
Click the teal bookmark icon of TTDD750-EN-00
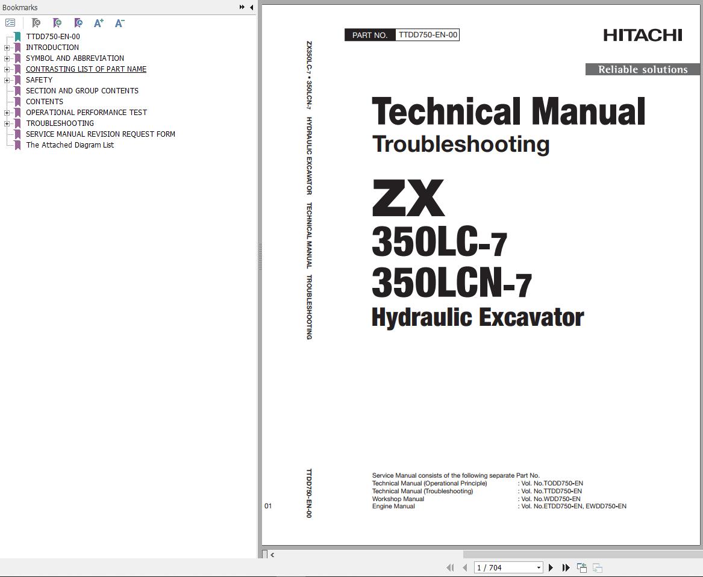17,37
